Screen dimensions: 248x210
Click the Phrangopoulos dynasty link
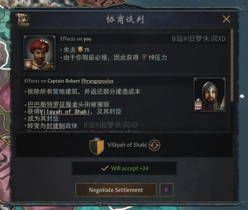(97, 81)
